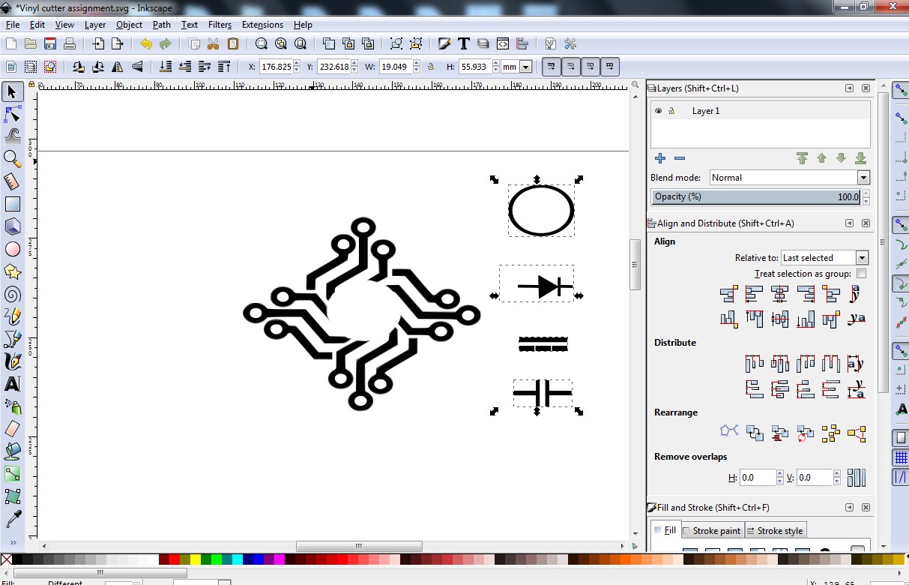This screenshot has width=909, height=585.
Task: Select the Spray tool
Action: click(x=12, y=406)
